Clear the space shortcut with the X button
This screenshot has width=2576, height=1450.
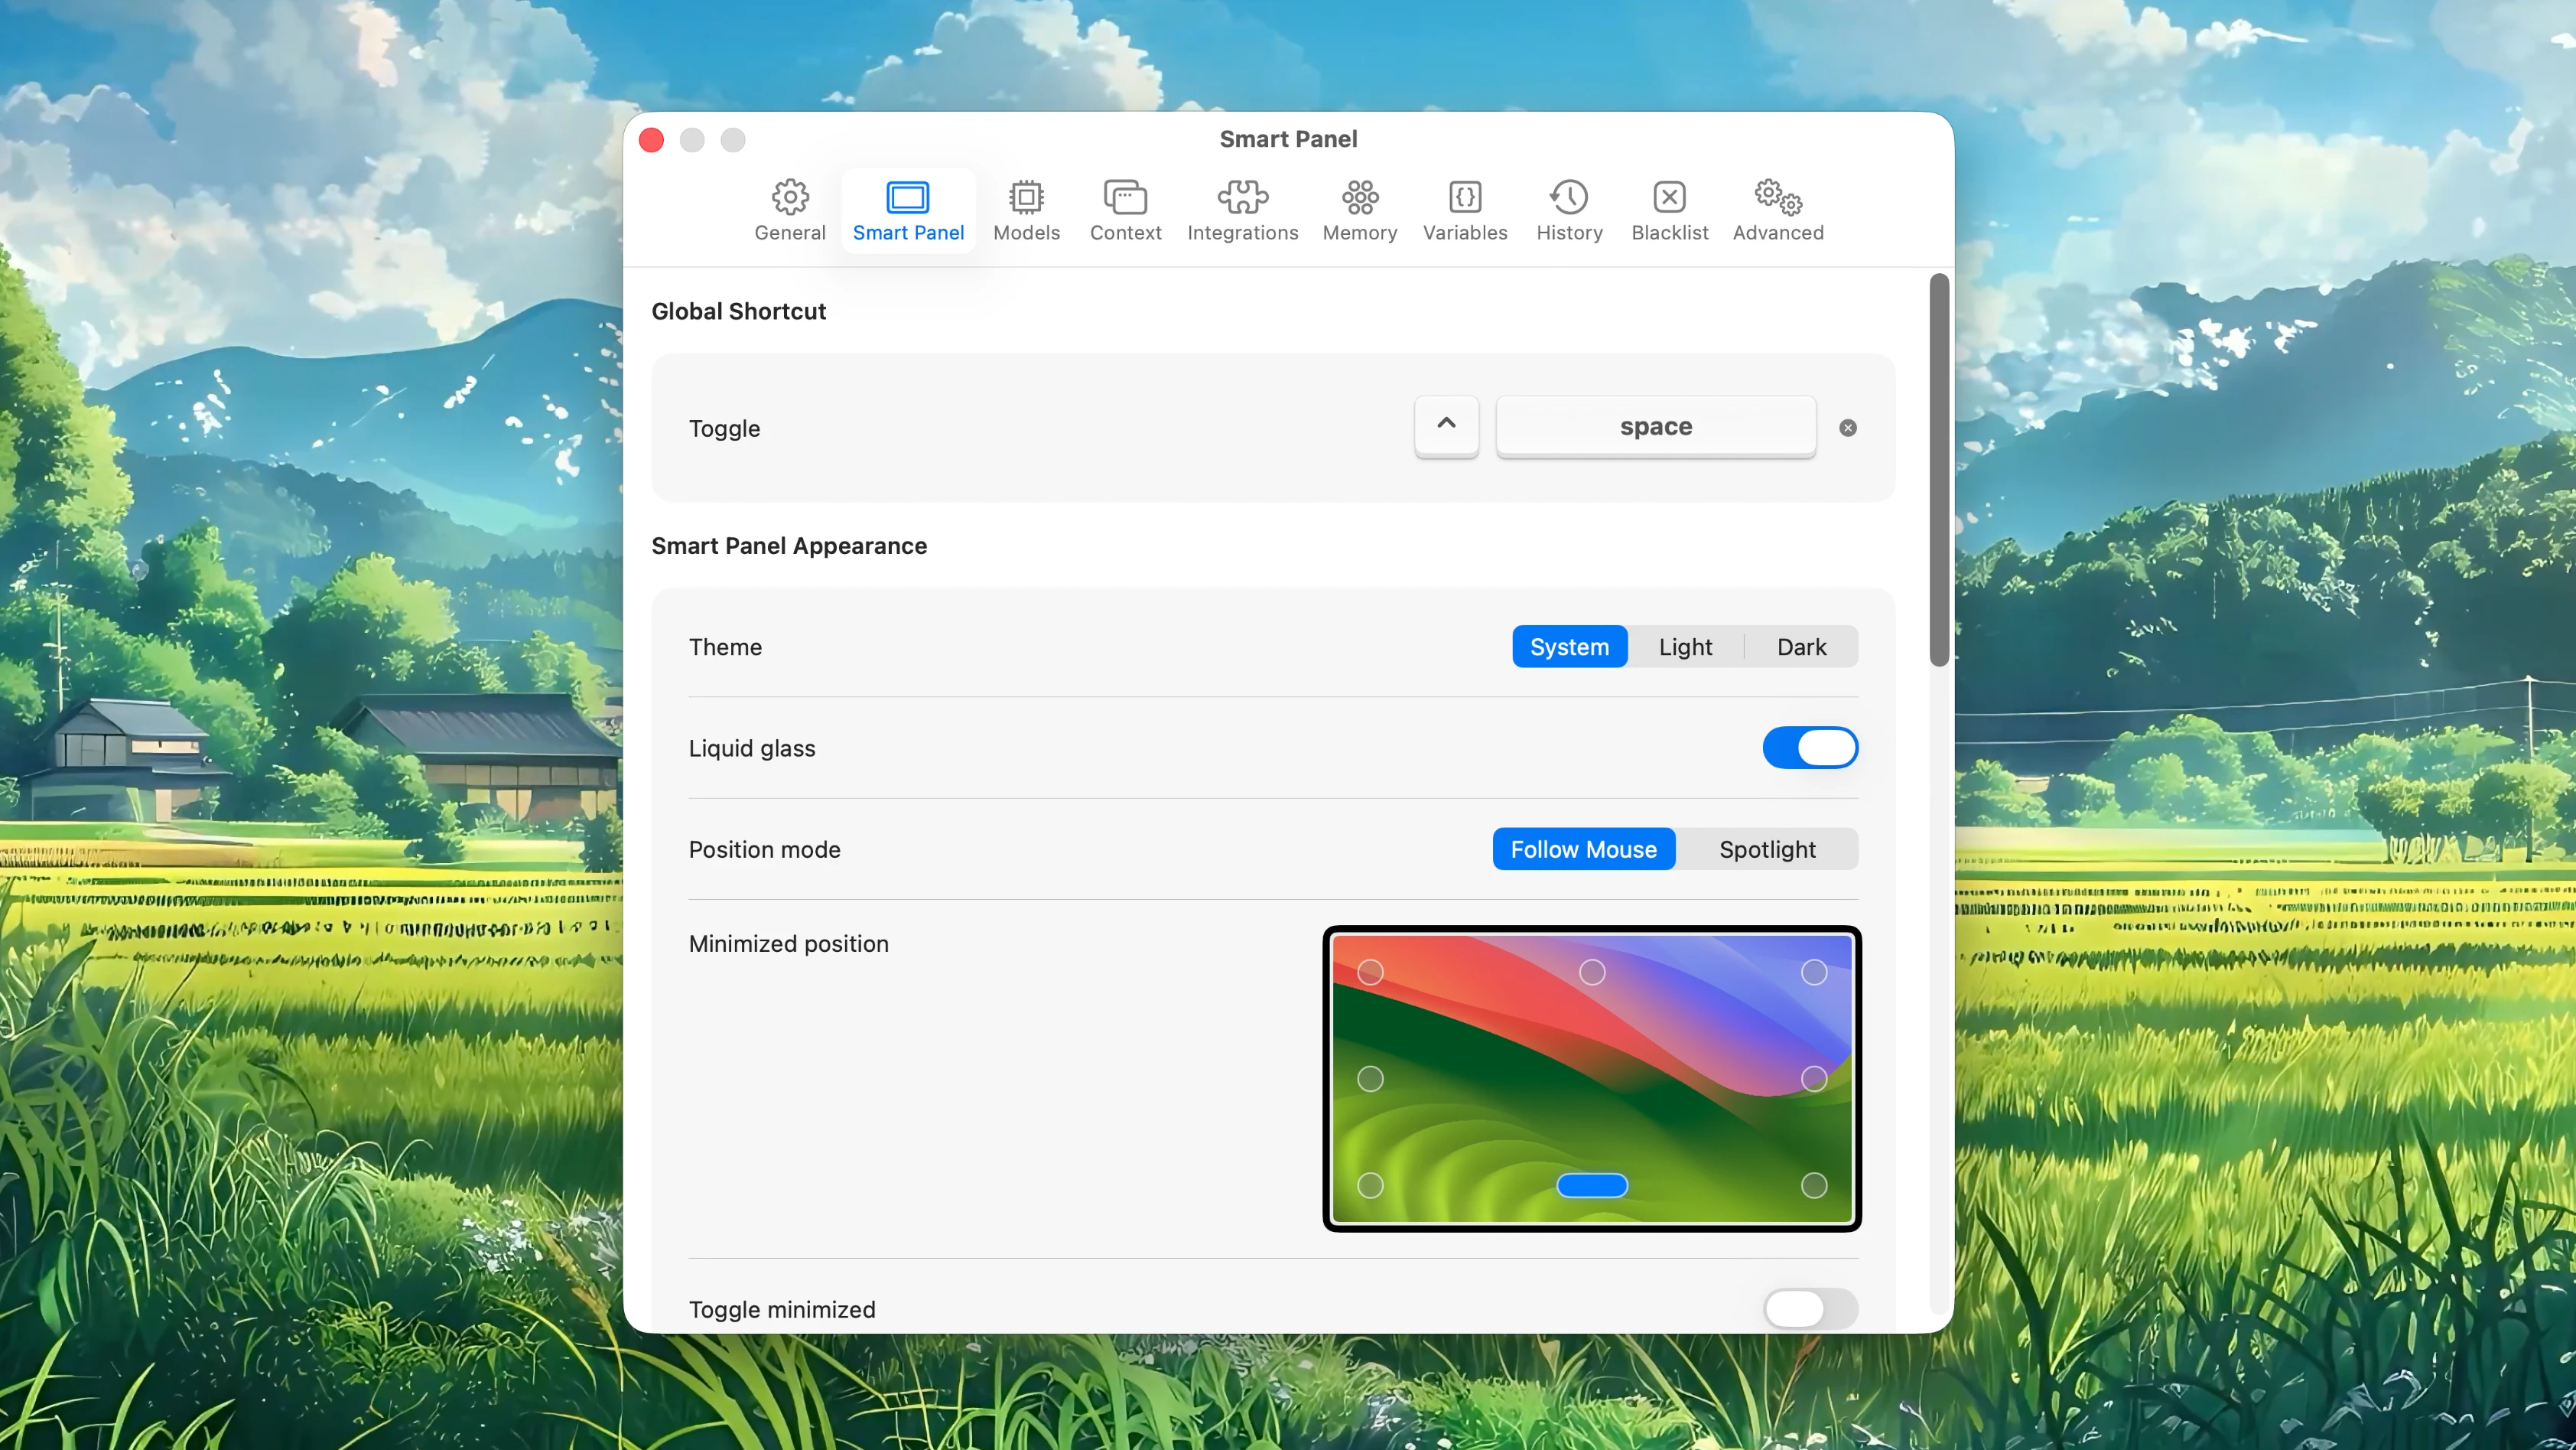[x=1847, y=427]
